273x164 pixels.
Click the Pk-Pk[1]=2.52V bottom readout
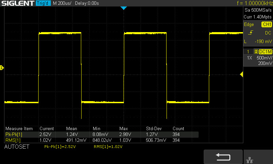(60, 147)
